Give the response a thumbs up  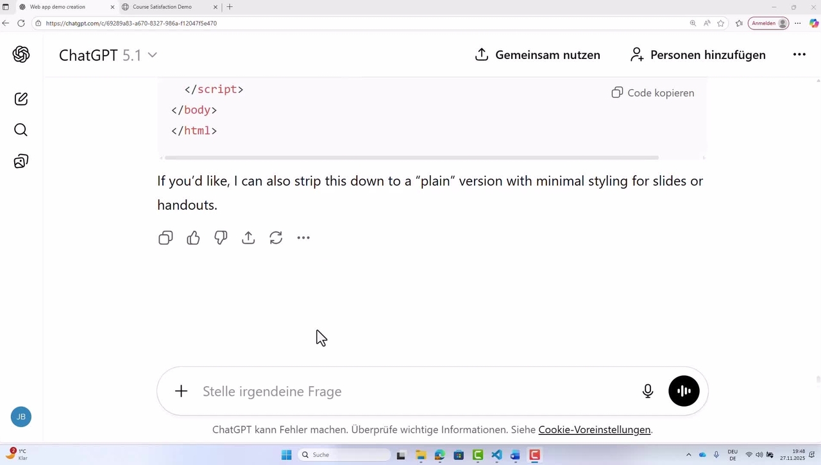click(x=193, y=238)
